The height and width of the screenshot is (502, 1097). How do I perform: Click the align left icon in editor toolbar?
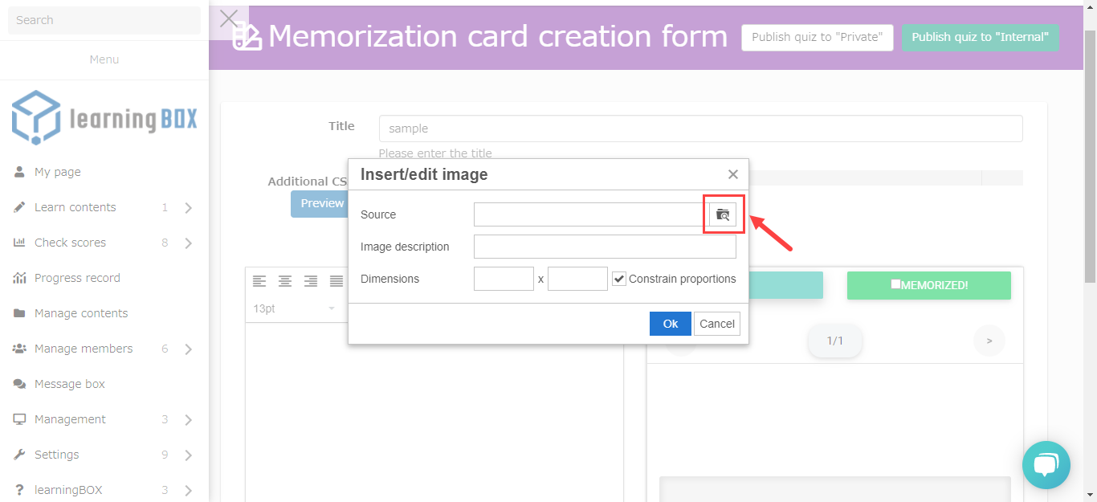(x=259, y=281)
